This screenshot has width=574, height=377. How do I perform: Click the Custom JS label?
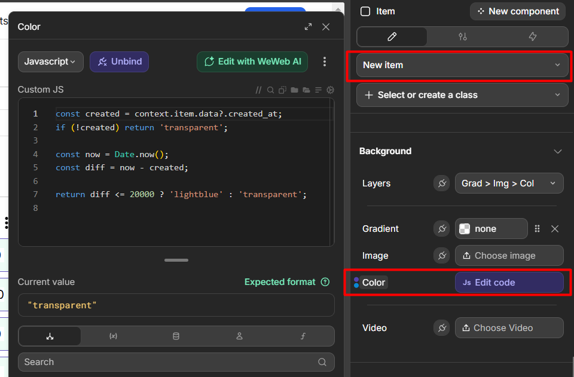tap(41, 90)
